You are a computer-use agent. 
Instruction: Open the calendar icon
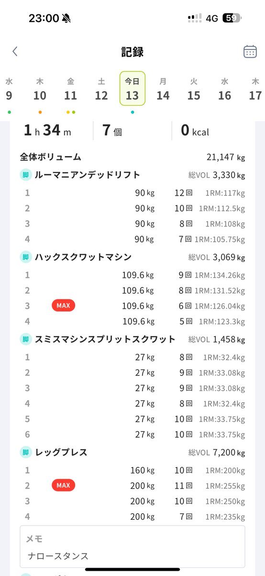250,52
